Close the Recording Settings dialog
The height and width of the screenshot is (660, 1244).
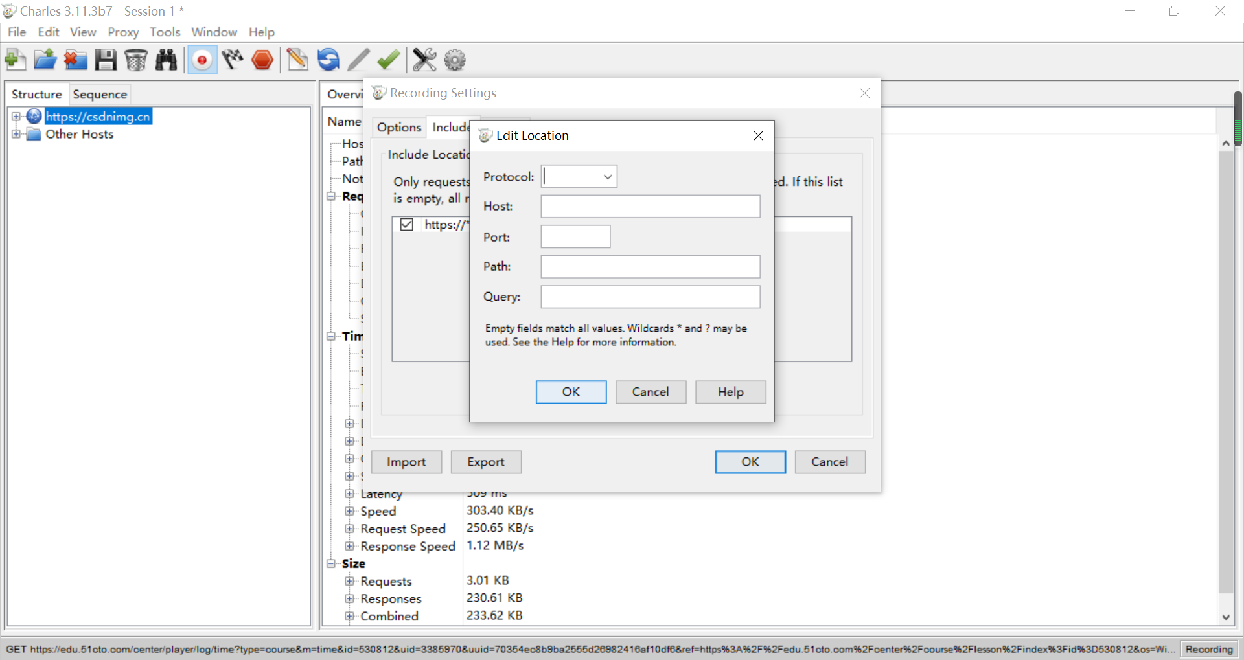864,93
